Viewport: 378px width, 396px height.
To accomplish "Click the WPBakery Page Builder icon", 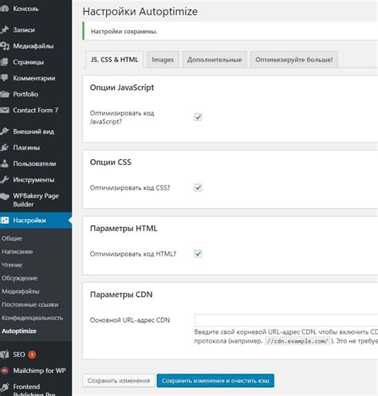I will (x=5, y=197).
